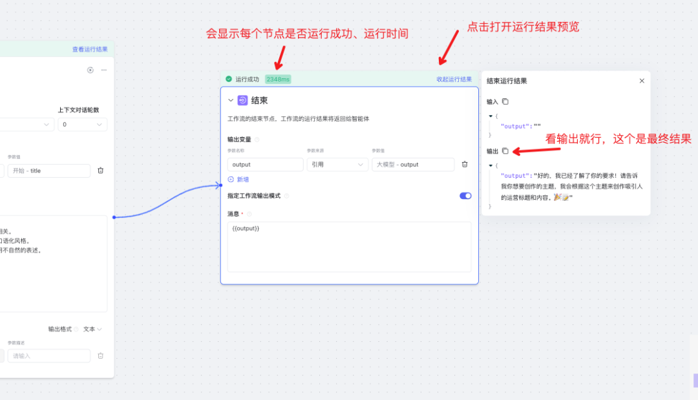Open the 输出格式 文本 dropdown
698x400 pixels.
coord(92,329)
